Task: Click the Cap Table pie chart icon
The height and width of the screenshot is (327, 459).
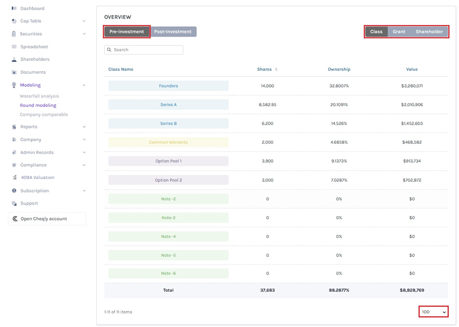Action: coord(14,21)
